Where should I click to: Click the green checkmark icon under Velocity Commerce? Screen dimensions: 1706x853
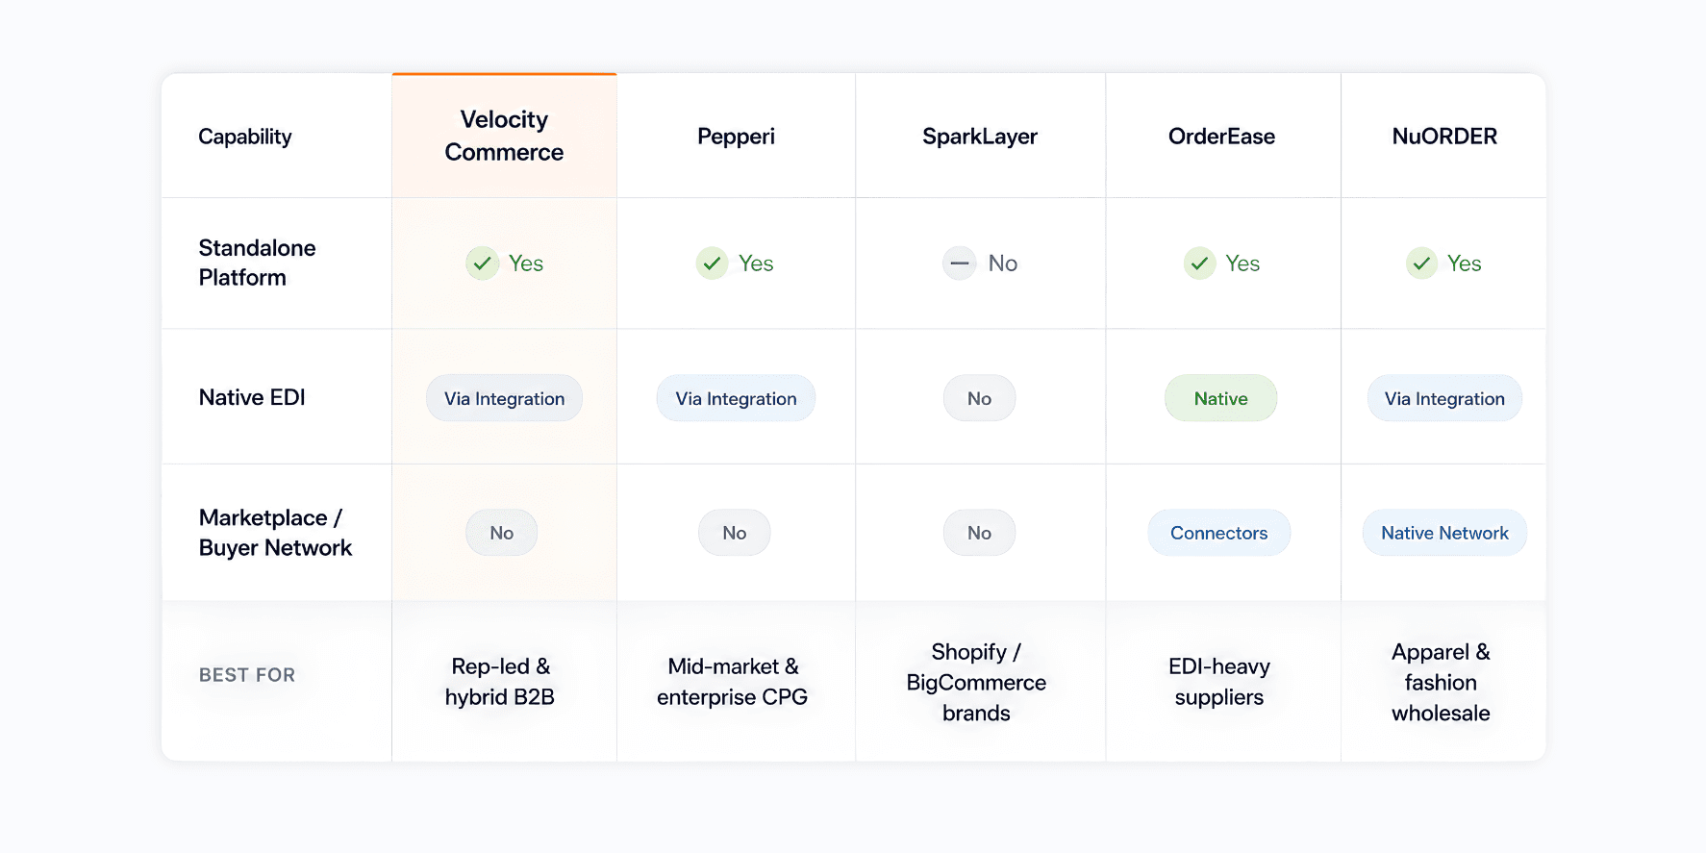coord(482,263)
